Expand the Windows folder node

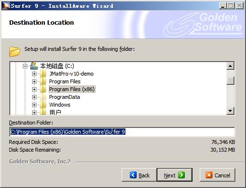pos(34,105)
